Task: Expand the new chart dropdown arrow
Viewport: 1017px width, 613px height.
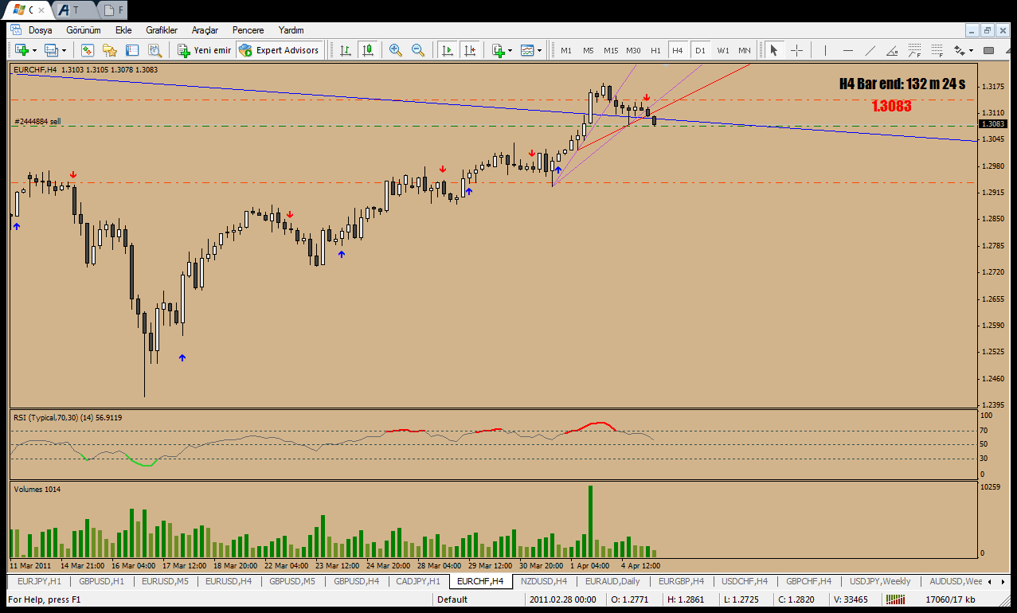Action: point(33,50)
